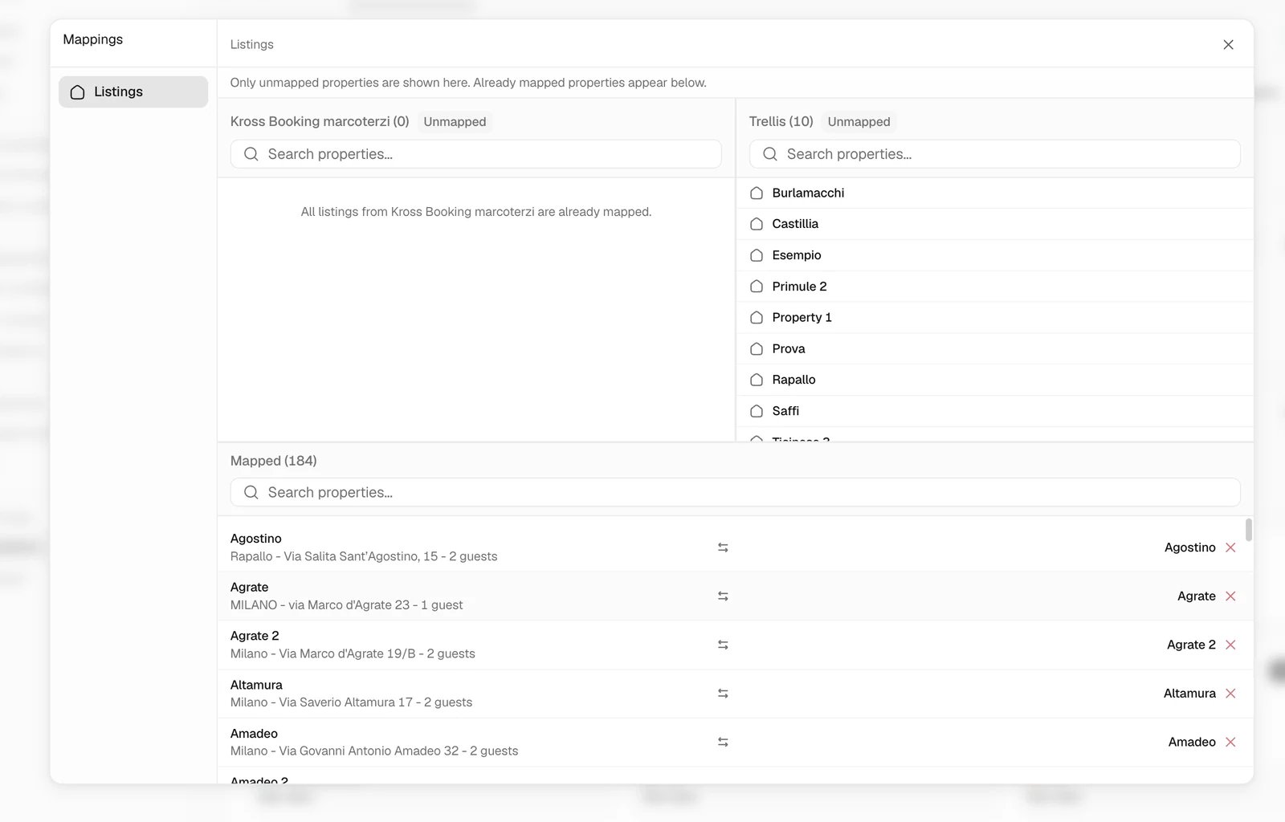Delete the Agrate 2 mapping
The width and height of the screenshot is (1285, 822).
coord(1230,645)
